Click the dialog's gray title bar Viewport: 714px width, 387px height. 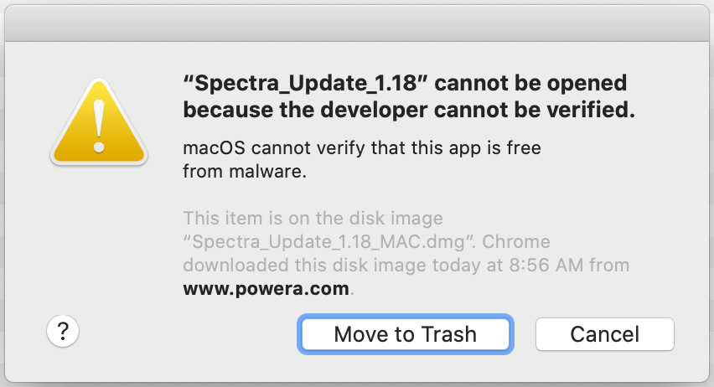click(x=357, y=23)
